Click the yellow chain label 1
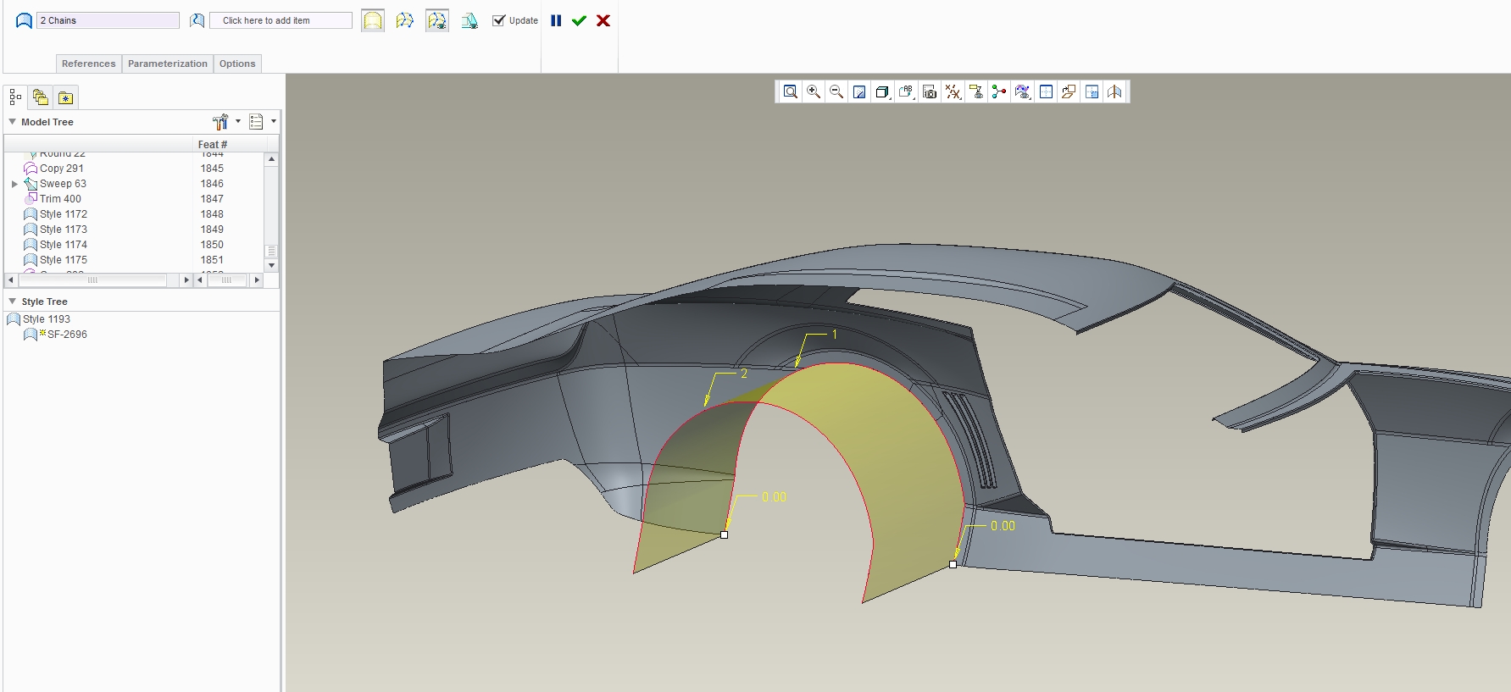Screen dimensions: 1511x692 point(834,335)
